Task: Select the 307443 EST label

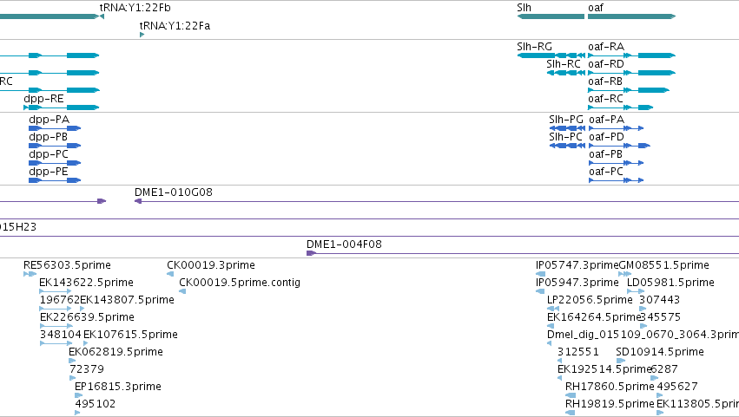Action: 659,300
